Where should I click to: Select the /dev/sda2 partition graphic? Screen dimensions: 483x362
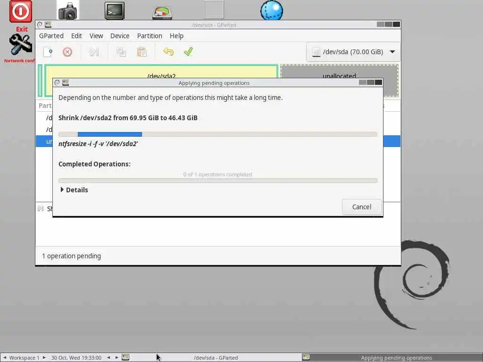(x=161, y=72)
